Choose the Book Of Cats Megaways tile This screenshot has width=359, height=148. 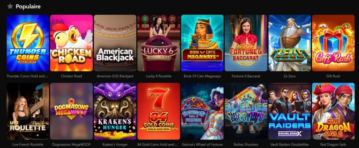(202, 43)
